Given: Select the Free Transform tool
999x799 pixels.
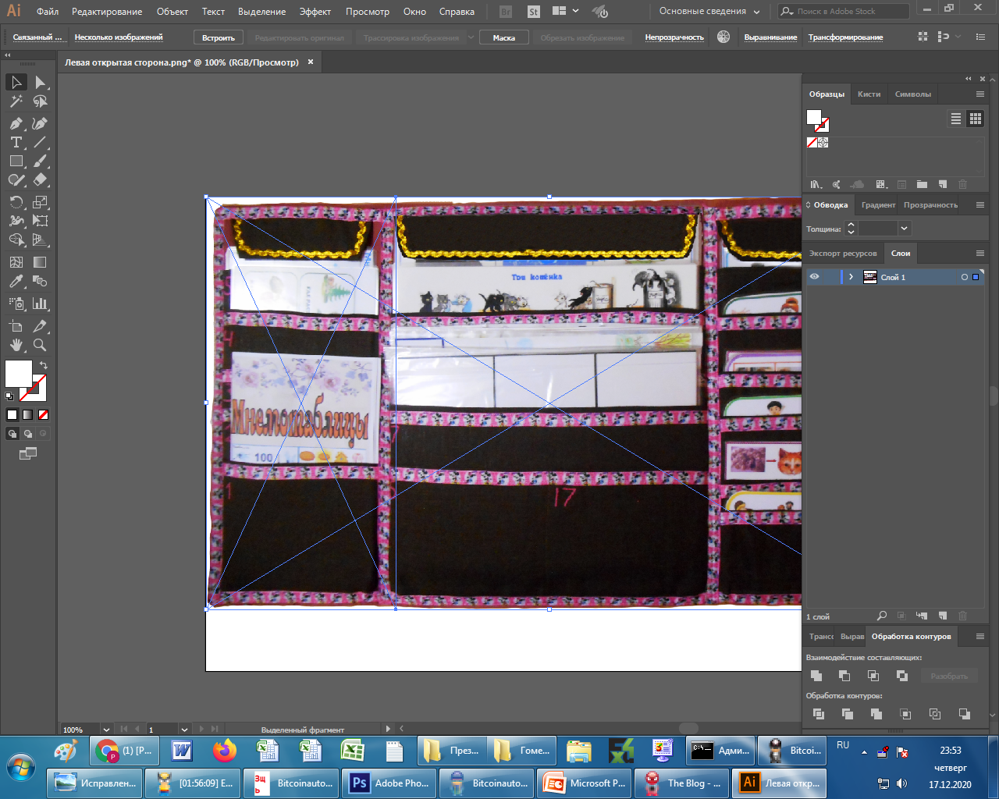Looking at the screenshot, I should click(41, 221).
